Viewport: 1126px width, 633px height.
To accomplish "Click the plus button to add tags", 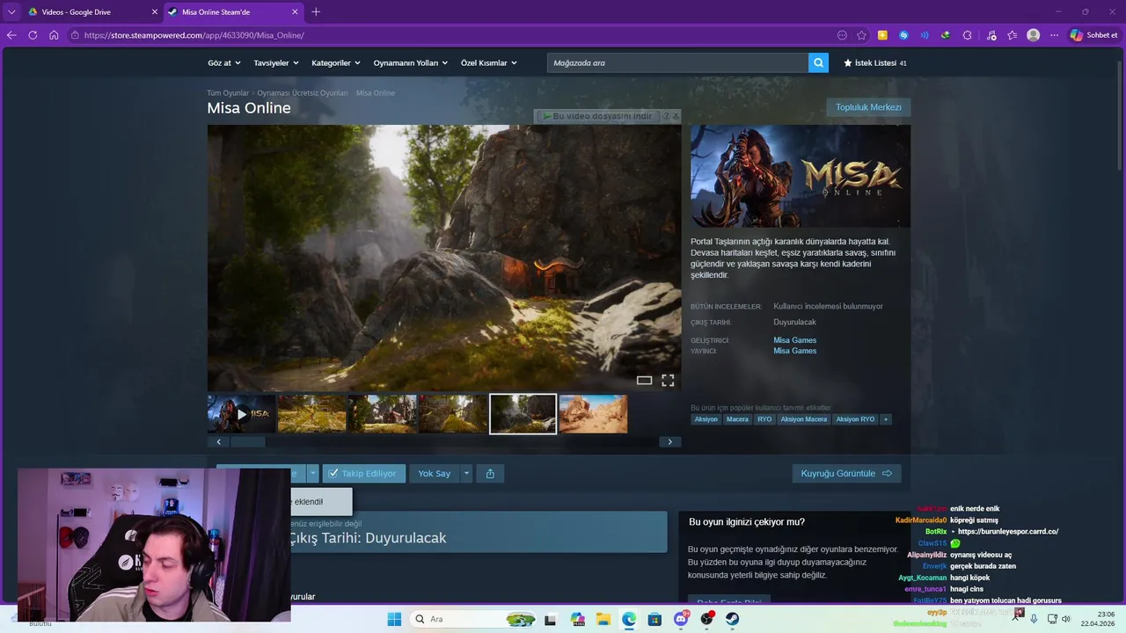I will point(886,419).
